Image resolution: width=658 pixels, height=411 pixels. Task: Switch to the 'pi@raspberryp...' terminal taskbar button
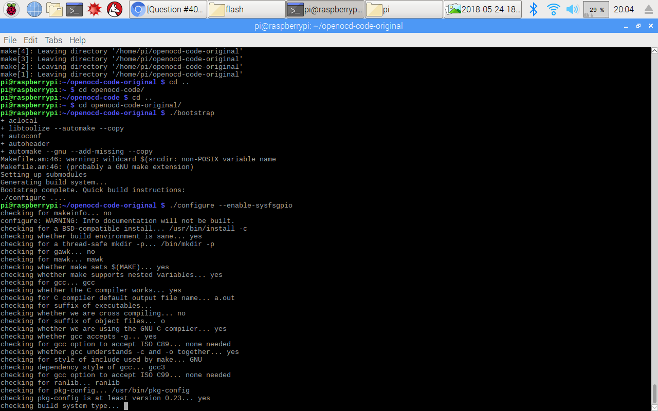point(325,9)
